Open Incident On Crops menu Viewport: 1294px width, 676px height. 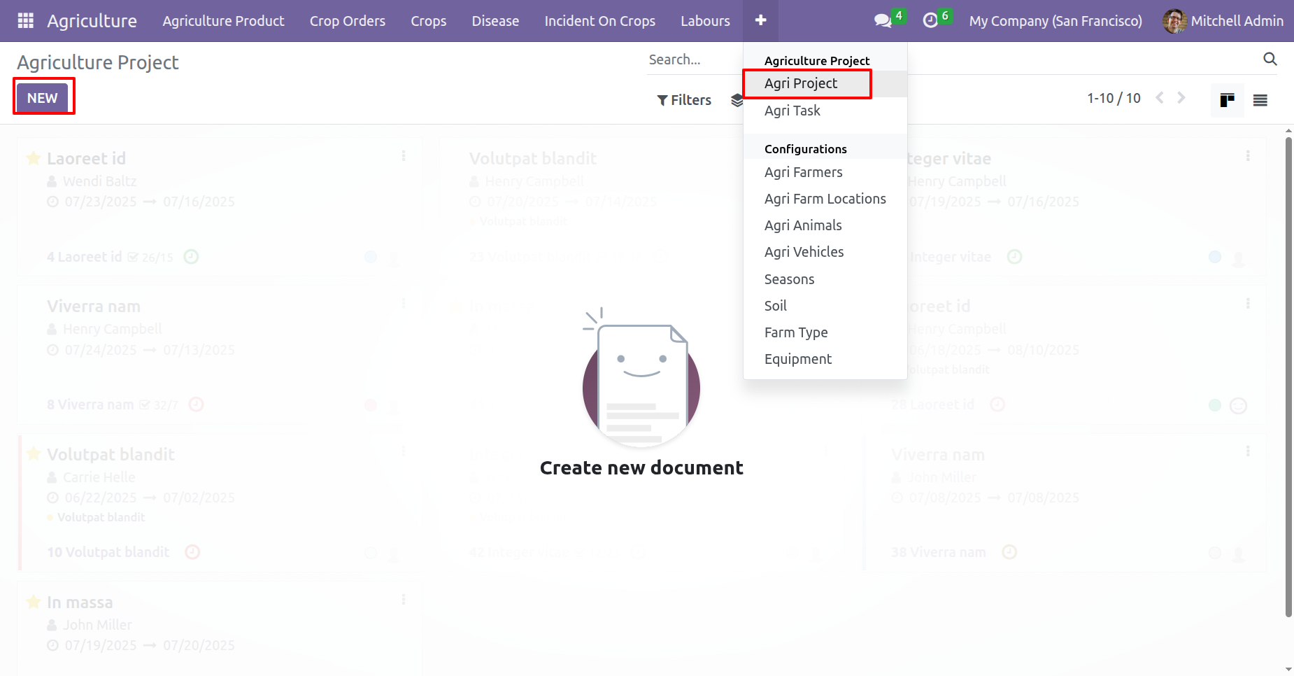tap(600, 21)
